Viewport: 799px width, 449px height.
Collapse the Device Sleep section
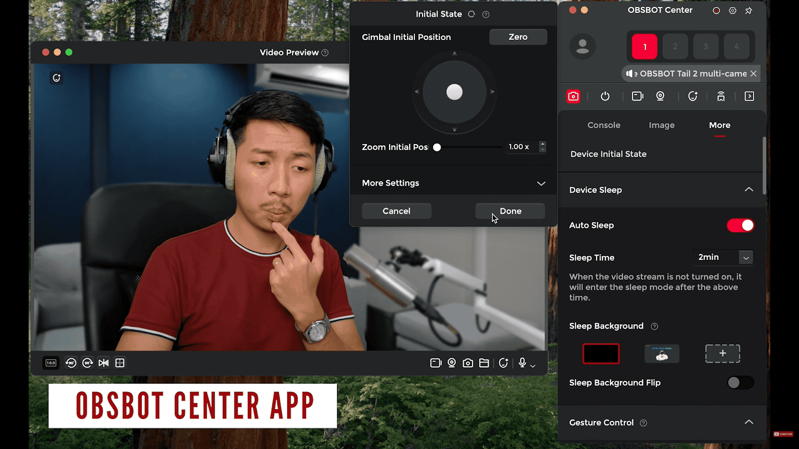tap(749, 190)
